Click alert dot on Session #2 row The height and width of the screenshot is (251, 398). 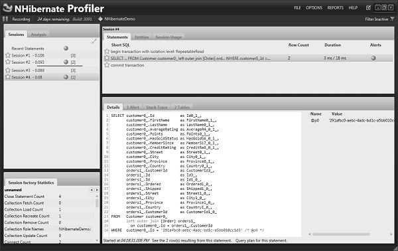tap(66, 62)
